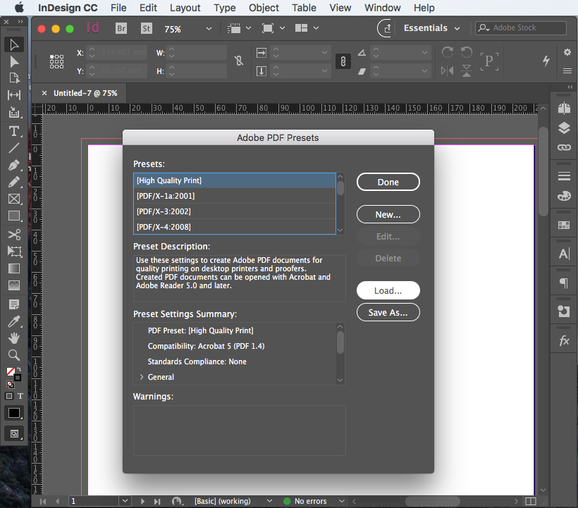Open the [Basic] (working) preflight profile dropdown

tap(269, 501)
